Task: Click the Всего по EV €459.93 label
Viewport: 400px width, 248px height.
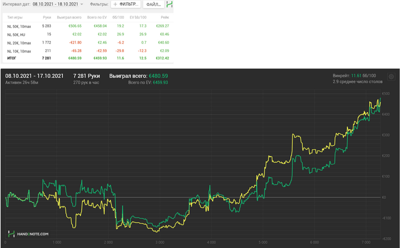Action: click(148, 82)
